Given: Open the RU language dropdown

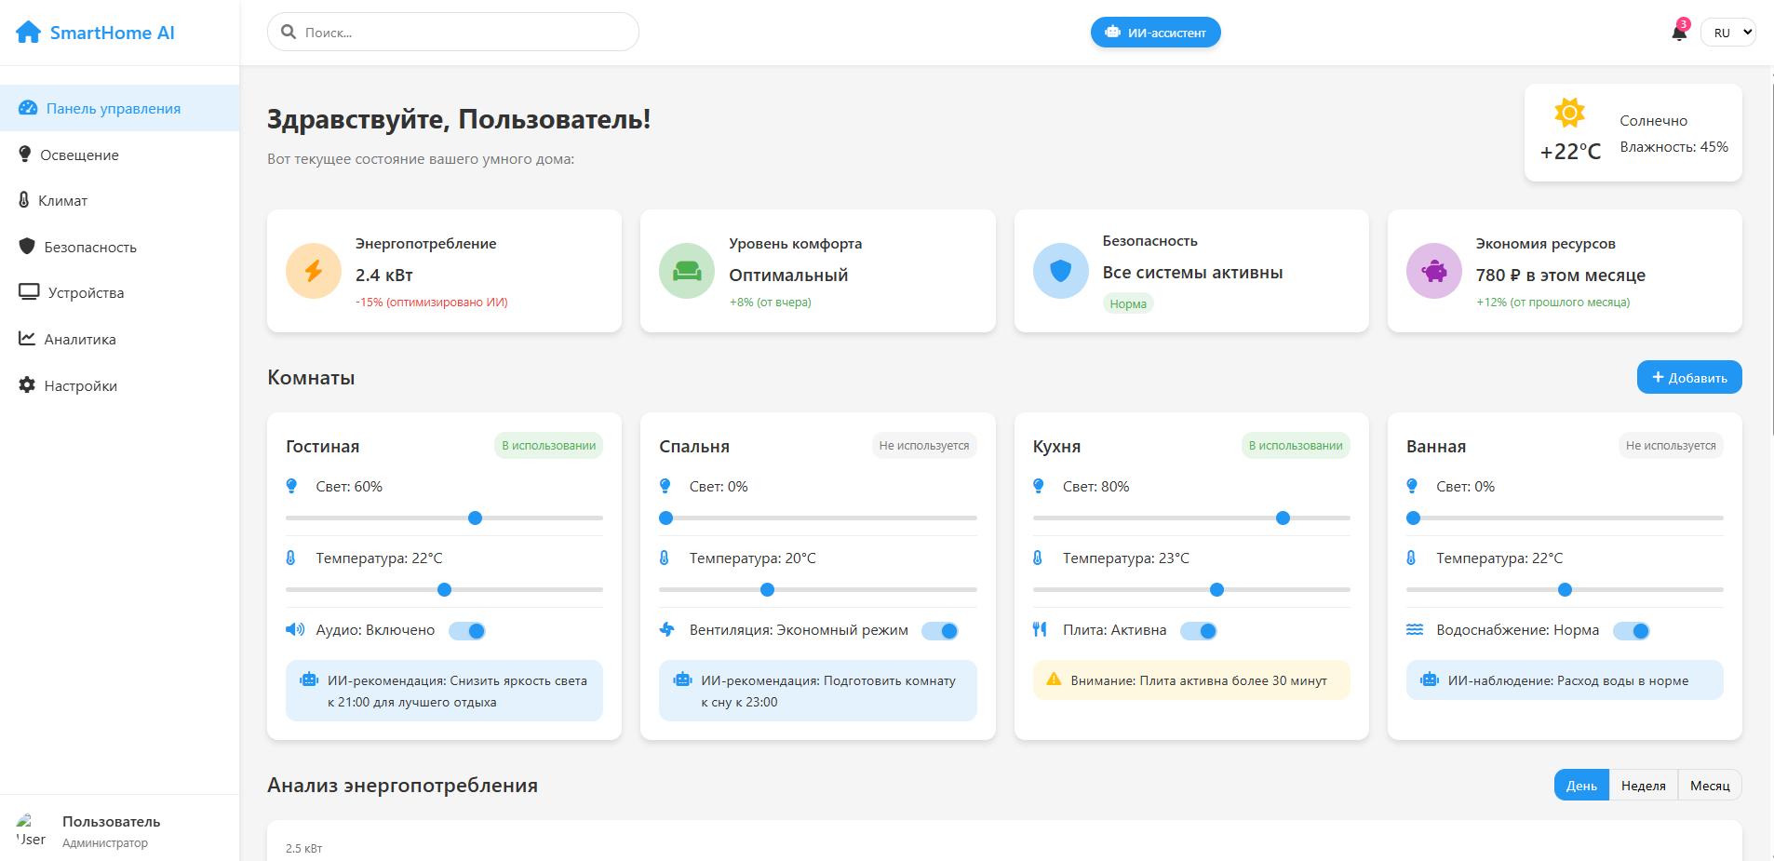Looking at the screenshot, I should pos(1728,33).
